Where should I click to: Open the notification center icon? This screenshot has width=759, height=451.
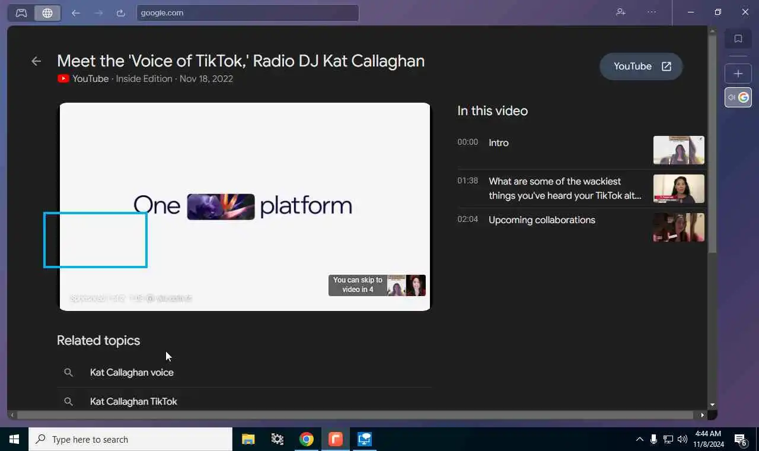tap(741, 439)
